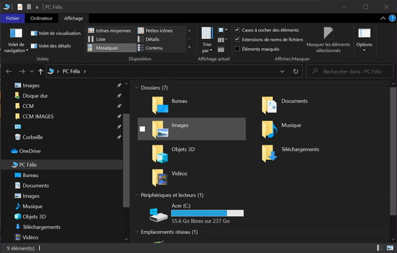Screen dimensions: 397x253
Task: Choose Icônes moyennes layout
Action: coord(109,30)
